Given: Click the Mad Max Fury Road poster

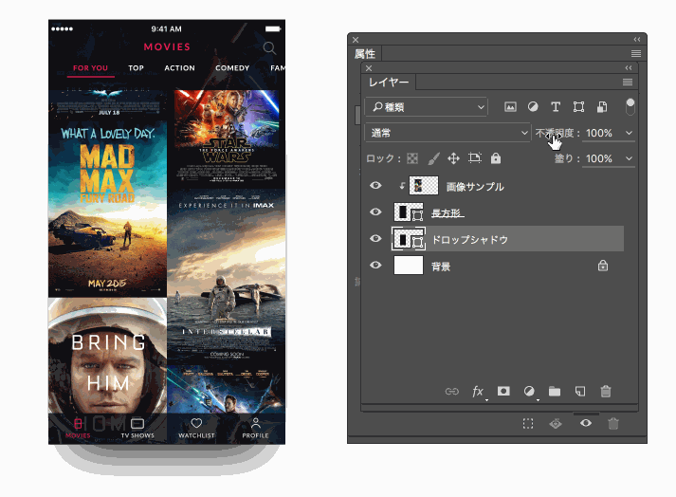Looking at the screenshot, I should tap(107, 210).
